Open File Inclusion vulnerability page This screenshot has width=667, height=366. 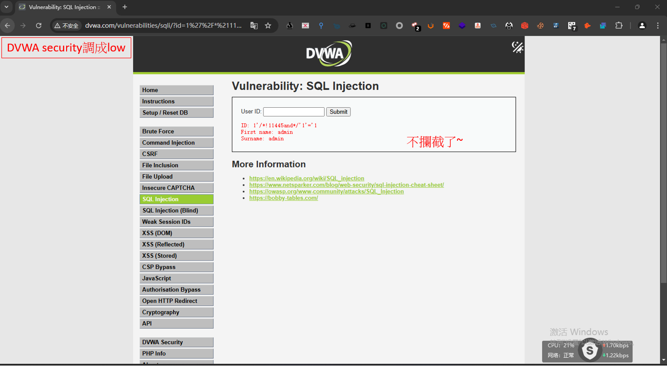pyautogui.click(x=176, y=166)
